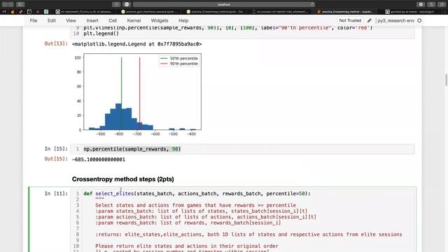Click the Safari share icon left of address bar
448x252 pixels.
(x=116, y=4)
